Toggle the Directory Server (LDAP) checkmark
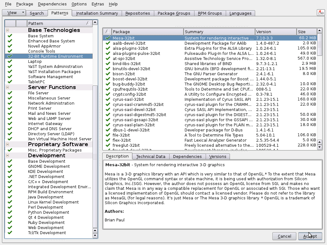 (x=10, y=134)
